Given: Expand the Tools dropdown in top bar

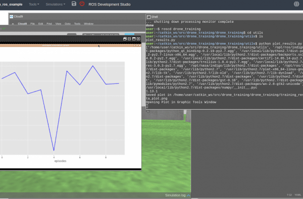Looking at the screenshot, I should (x=34, y=4).
